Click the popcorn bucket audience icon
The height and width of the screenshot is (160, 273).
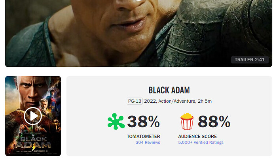[x=187, y=121]
